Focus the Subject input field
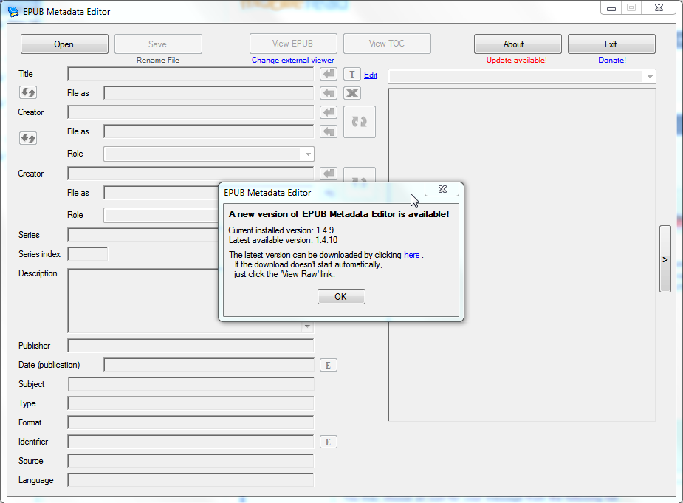 (191, 384)
